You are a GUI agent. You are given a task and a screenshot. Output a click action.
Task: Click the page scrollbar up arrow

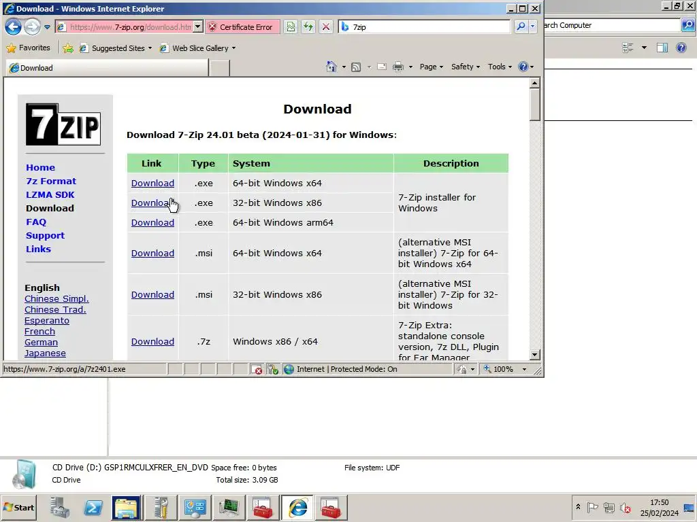[x=535, y=83]
